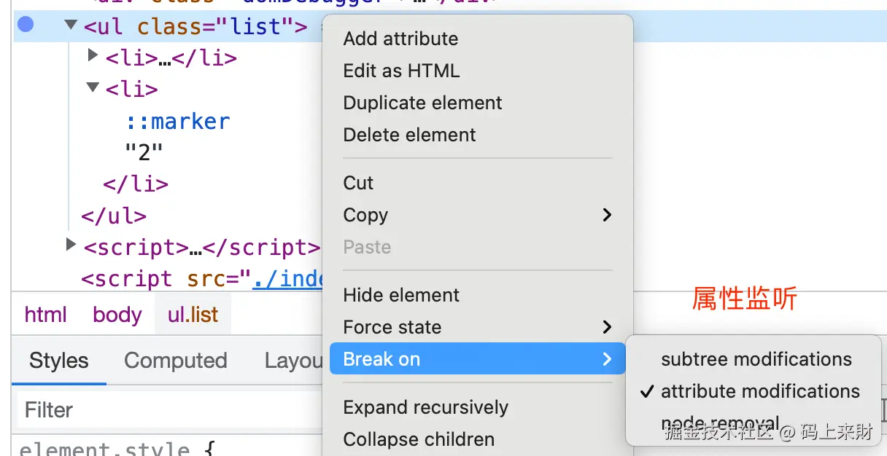Enable break on subtree modifications

(756, 359)
